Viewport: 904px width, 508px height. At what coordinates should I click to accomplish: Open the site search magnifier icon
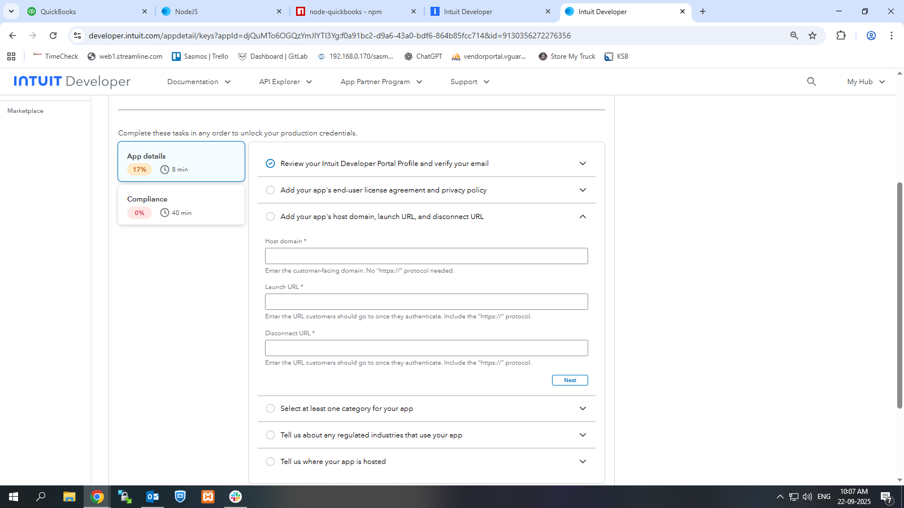pyautogui.click(x=811, y=82)
